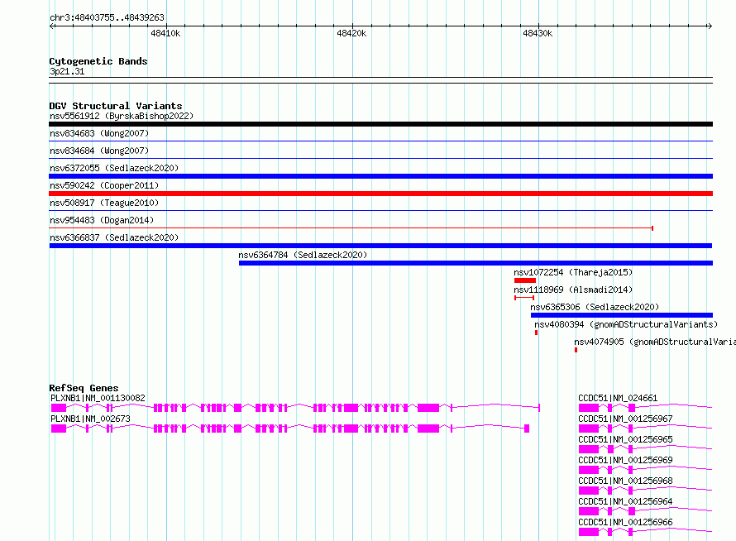Open nsv954483 (Dogan2014) variant label
The width and height of the screenshot is (736, 541).
tap(102, 220)
